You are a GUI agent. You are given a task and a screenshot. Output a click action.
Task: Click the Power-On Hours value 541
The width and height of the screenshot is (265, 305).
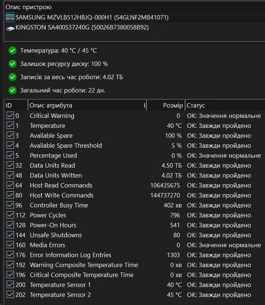175,225
